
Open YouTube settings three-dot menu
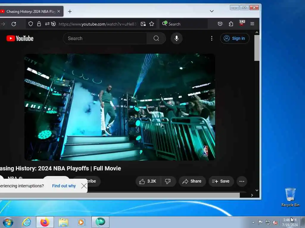pos(212,38)
